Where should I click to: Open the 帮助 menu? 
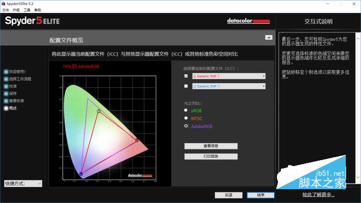pyautogui.click(x=38, y=10)
